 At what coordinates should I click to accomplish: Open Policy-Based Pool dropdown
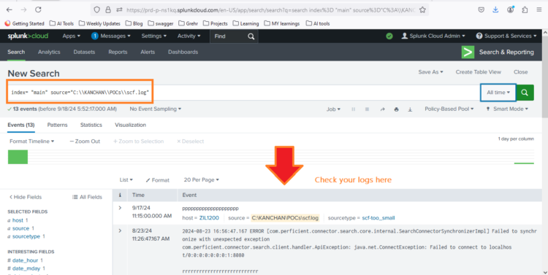(x=449, y=109)
